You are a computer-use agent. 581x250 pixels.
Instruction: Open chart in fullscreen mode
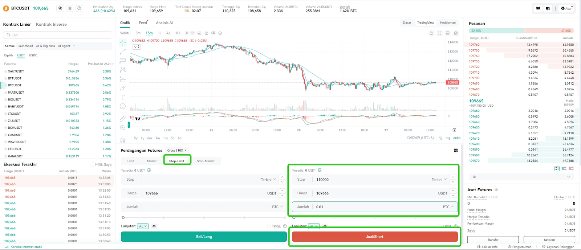439,33
